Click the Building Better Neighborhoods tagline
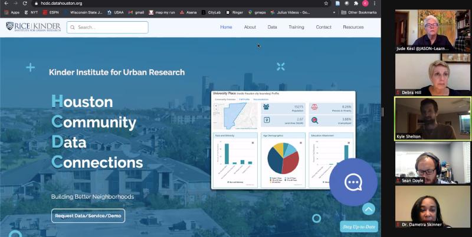This screenshot has height=237, width=472. (93, 197)
